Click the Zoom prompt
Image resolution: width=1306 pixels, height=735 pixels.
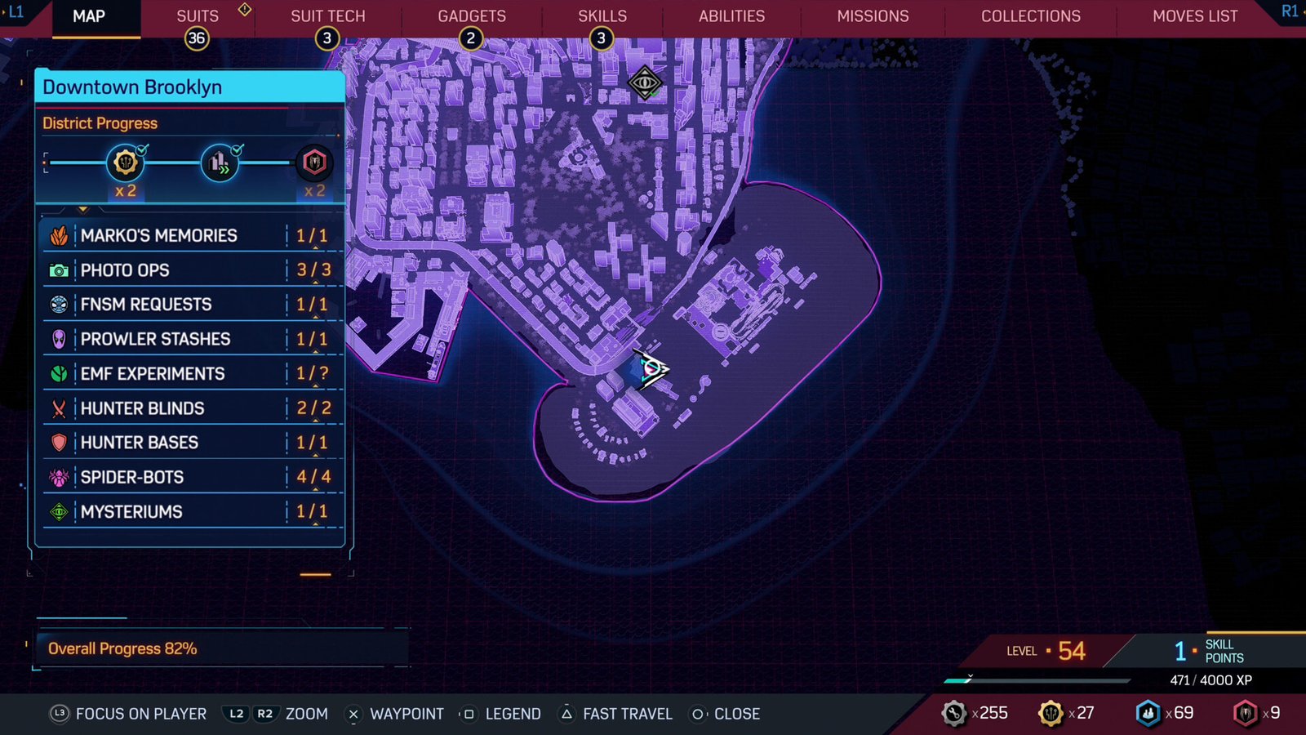pos(276,714)
